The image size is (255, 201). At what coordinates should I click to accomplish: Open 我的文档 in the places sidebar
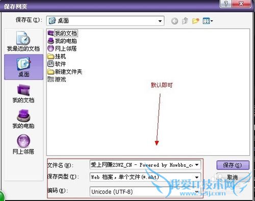pyautogui.click(x=23, y=94)
